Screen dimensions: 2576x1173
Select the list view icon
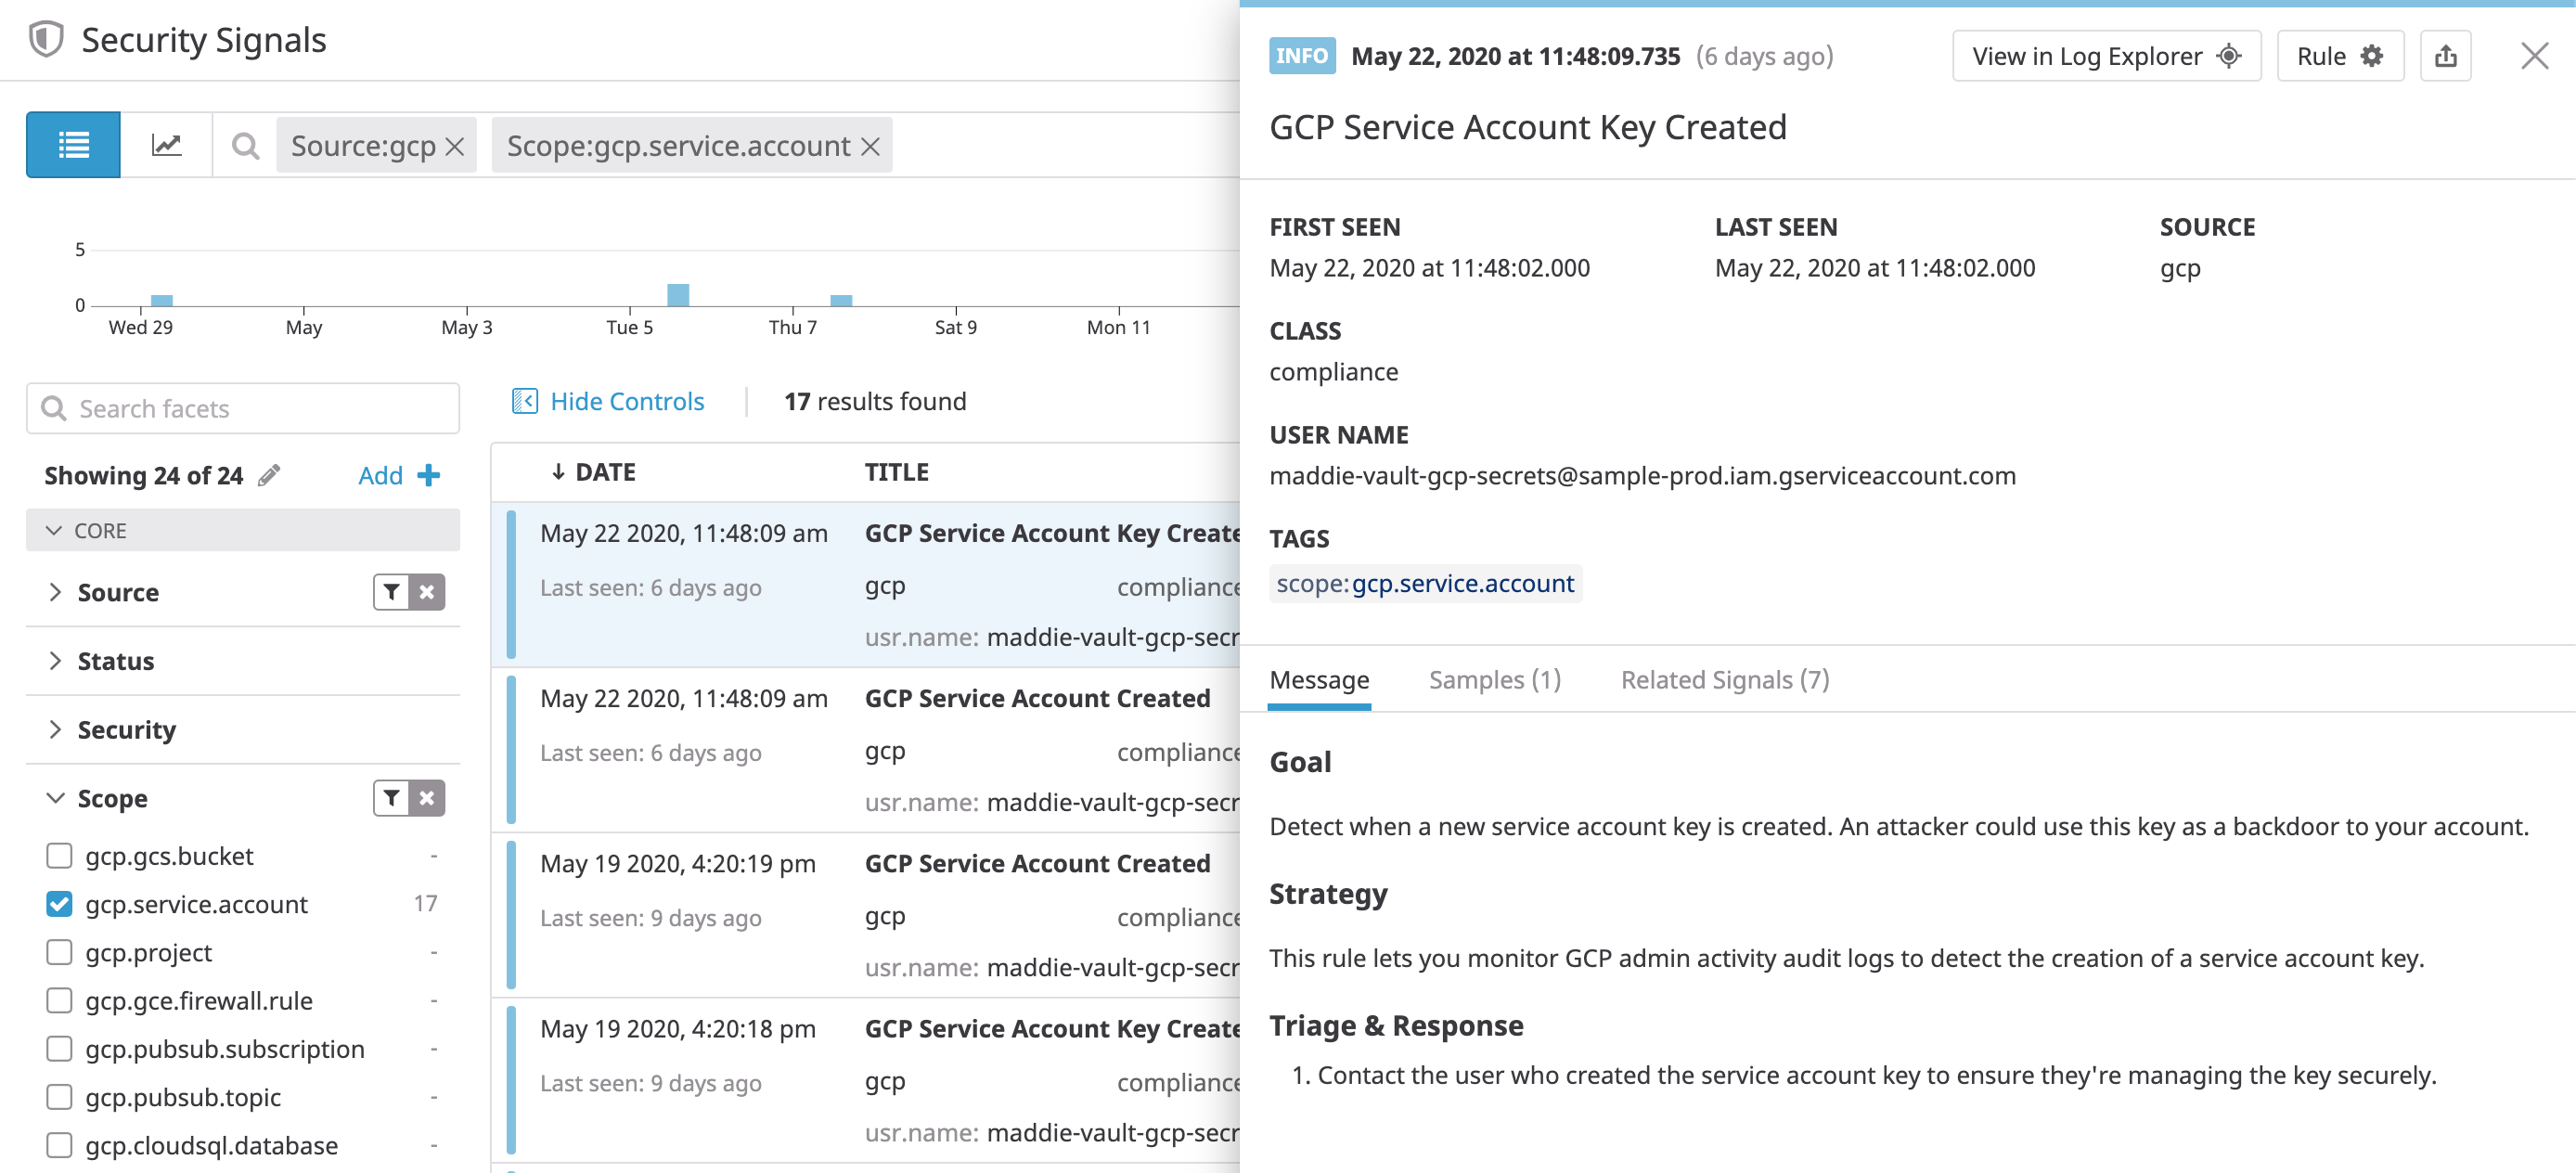72,144
